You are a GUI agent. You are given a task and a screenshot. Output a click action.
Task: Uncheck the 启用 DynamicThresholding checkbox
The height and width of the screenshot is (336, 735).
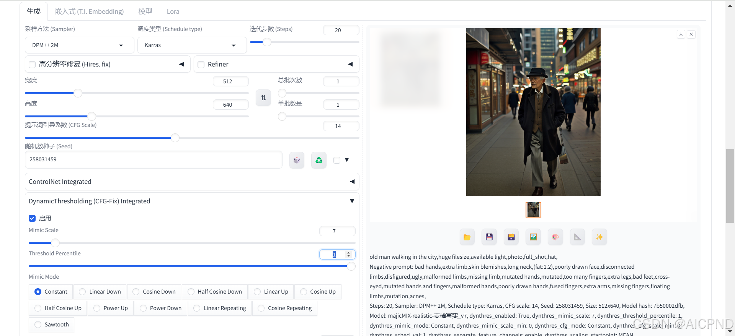click(32, 218)
